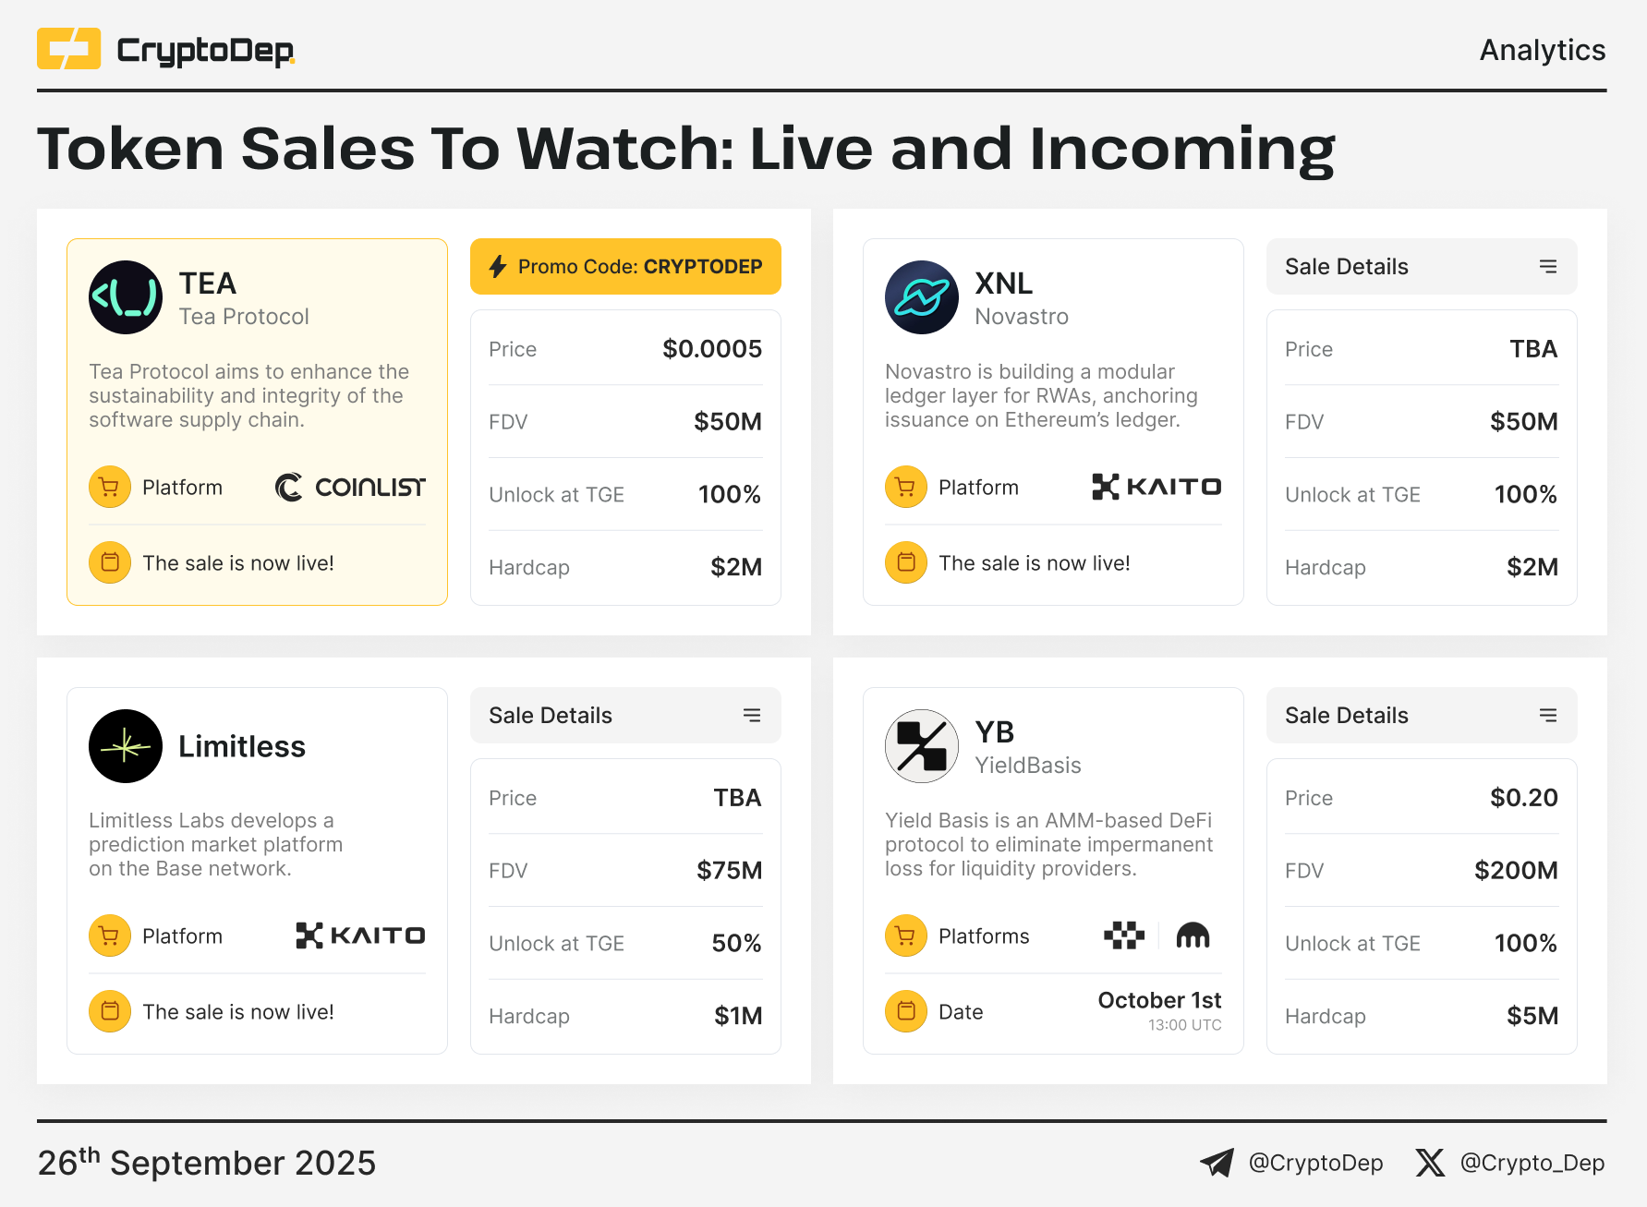Click the $2M hardcap value for TEA

tap(736, 567)
